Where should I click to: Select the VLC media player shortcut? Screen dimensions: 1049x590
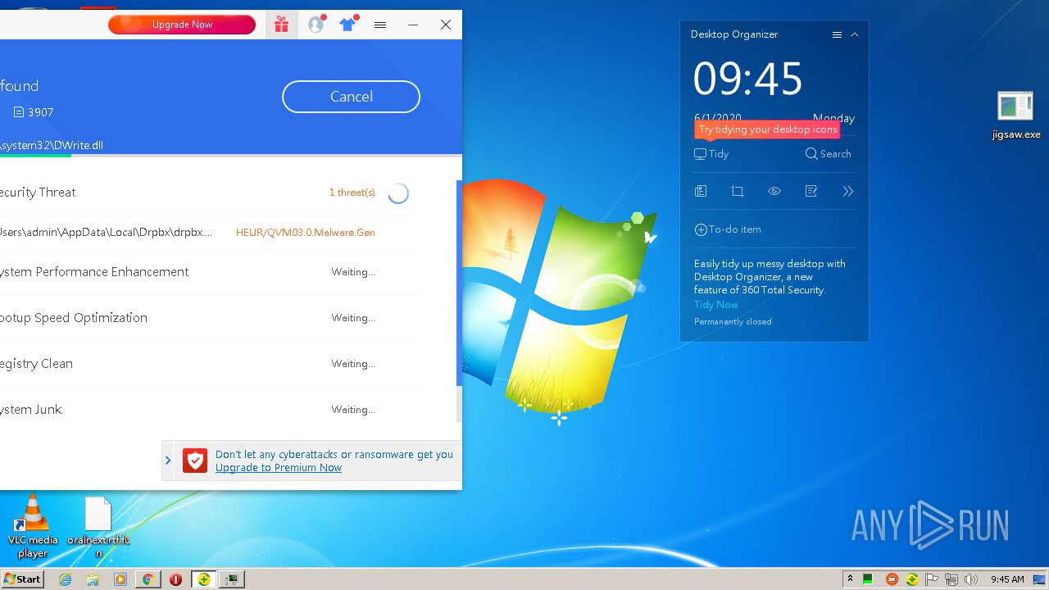(33, 526)
